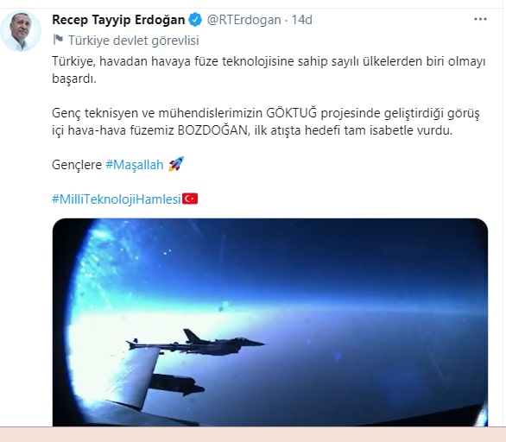Click the first paragraph starting with Türkiye, havadan
Image resolution: width=506 pixels, height=442 pixels.
(269, 70)
